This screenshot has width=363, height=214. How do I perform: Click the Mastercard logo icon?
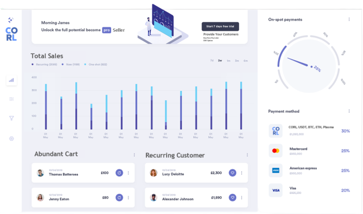275,150
